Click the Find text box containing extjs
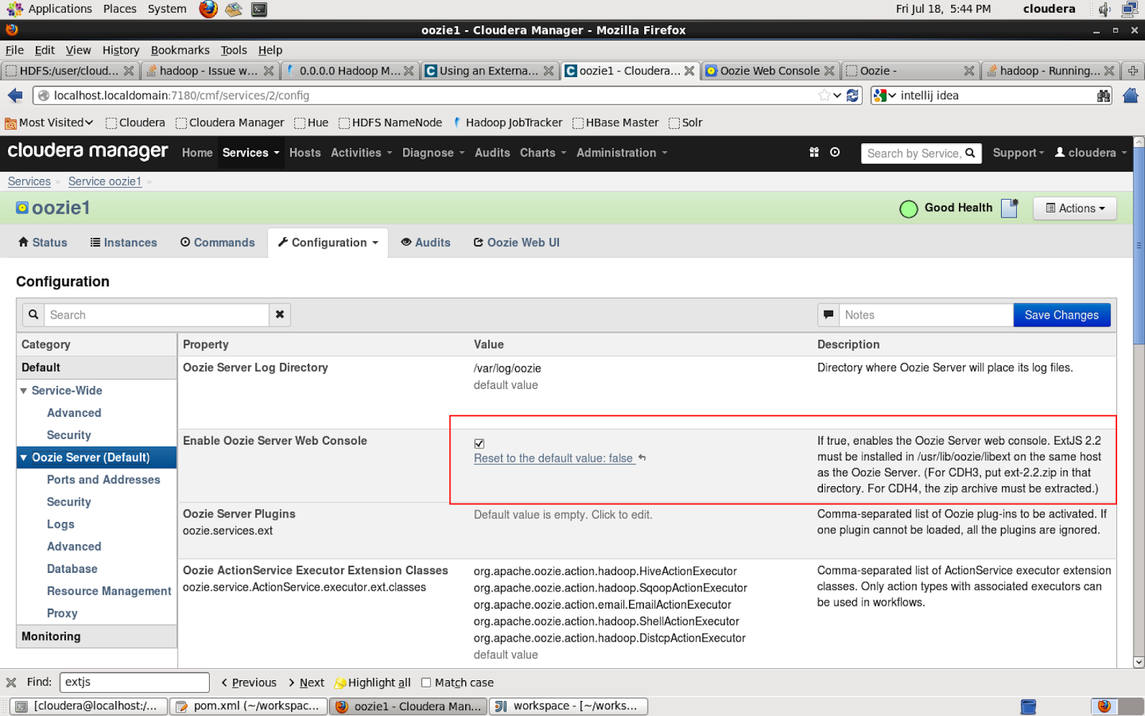The height and width of the screenshot is (716, 1145). [x=135, y=682]
